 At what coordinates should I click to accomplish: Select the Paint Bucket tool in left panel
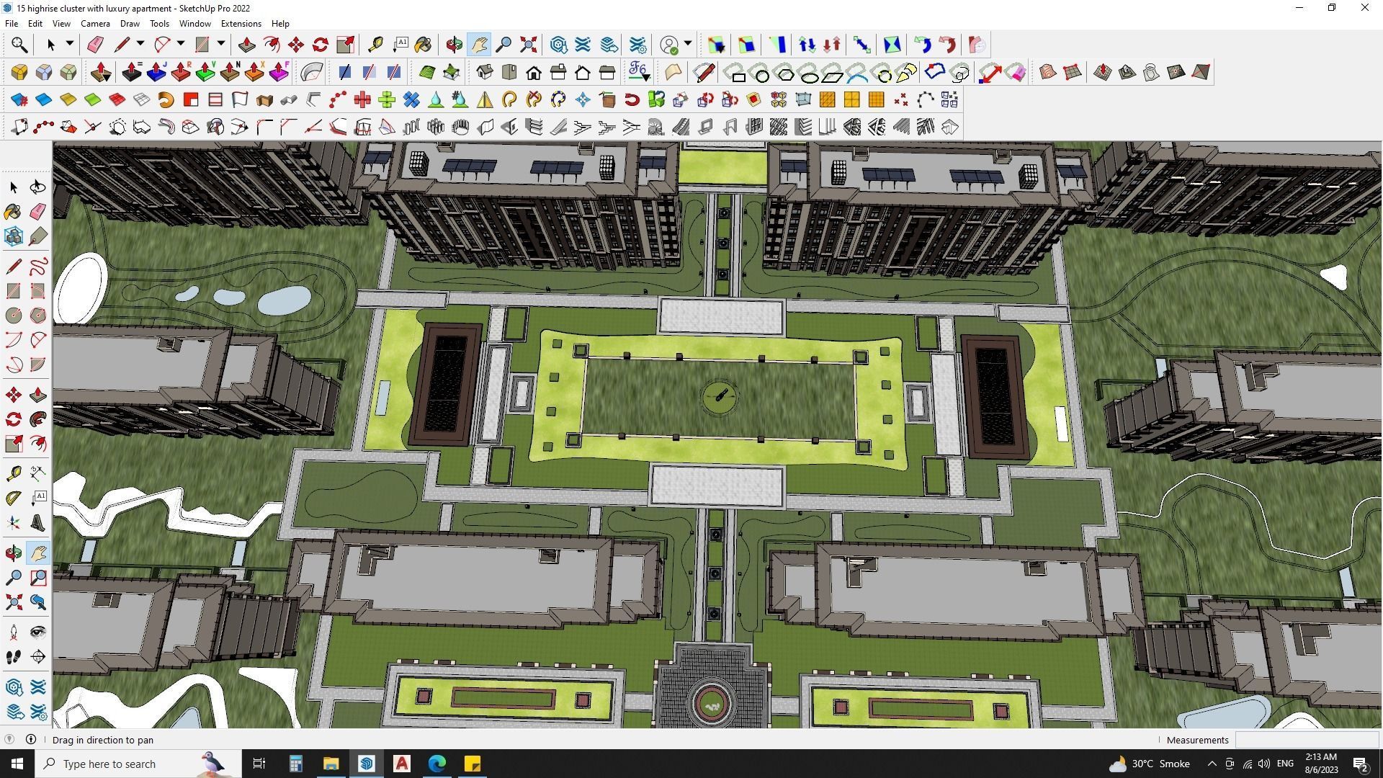tap(13, 212)
